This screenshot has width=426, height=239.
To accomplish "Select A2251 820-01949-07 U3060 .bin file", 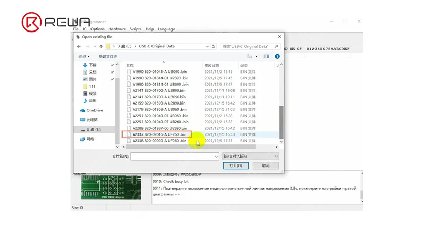I will tap(160, 116).
